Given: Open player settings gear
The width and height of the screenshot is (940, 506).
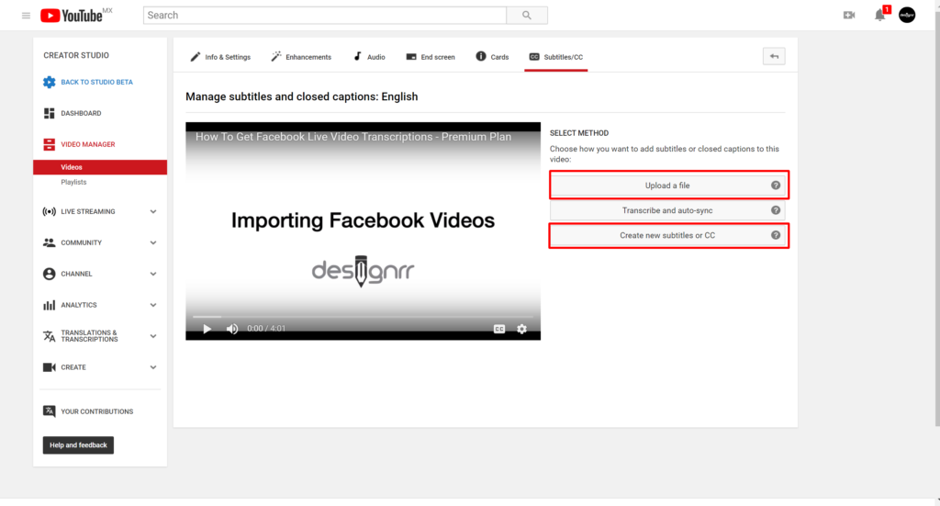Looking at the screenshot, I should coord(521,329).
